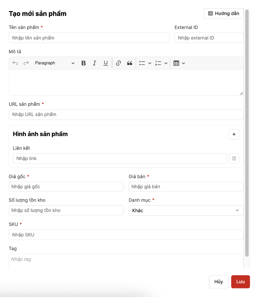Insert a link using the link icon

[x=118, y=63]
